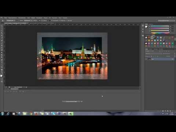Screen dimensions: 176x132
Task: Click the Create Video Timeline button
Action: tap(71, 102)
